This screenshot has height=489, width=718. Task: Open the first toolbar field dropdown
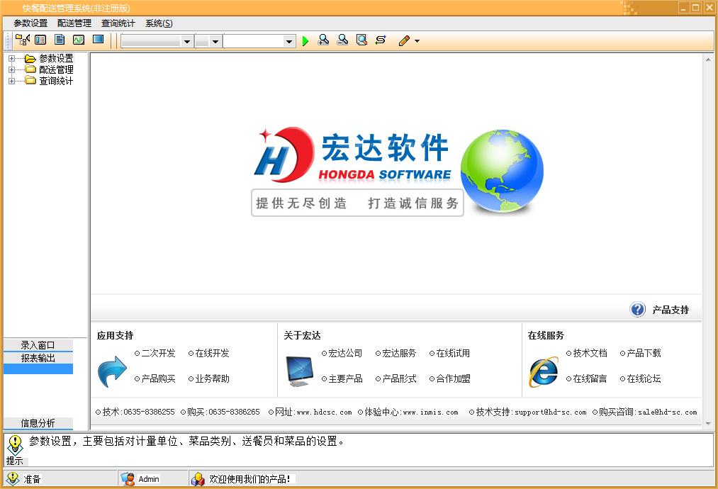point(187,42)
